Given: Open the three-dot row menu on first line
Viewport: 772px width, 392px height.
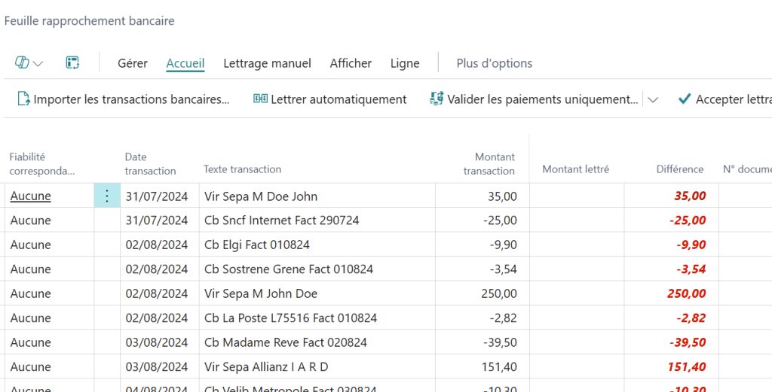Looking at the screenshot, I should coord(107,196).
